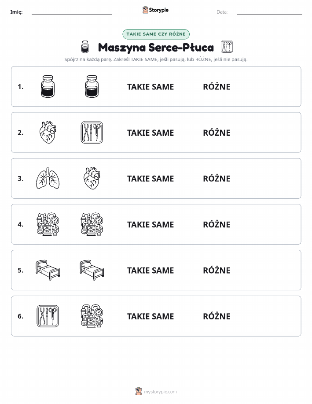
Task: Click the heart-lung machine in row 6
Action: click(92, 316)
